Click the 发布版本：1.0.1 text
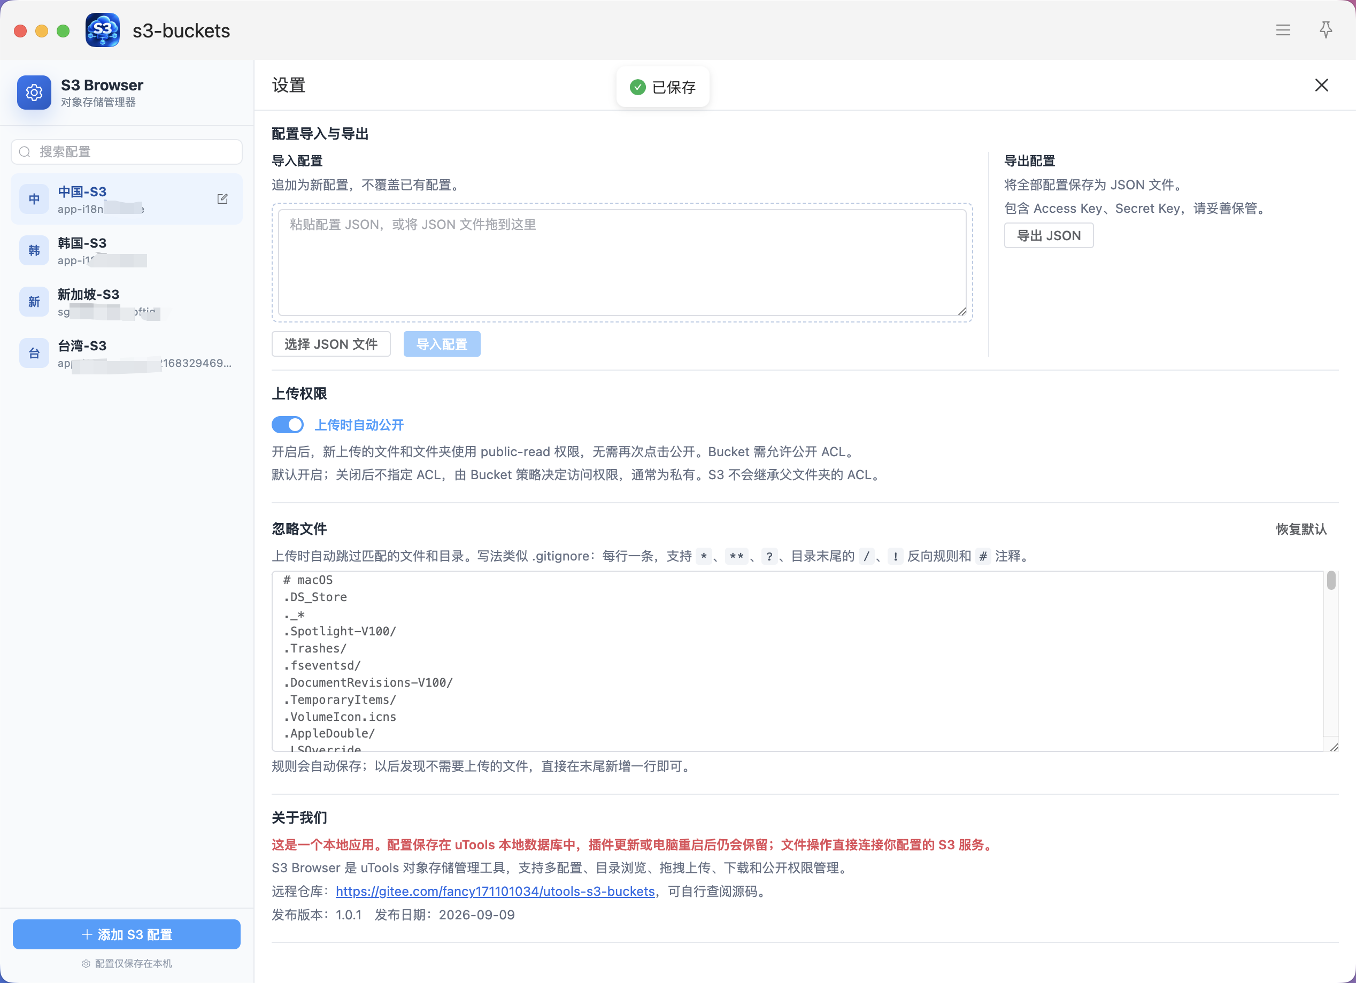The height and width of the screenshot is (983, 1356). tap(317, 915)
